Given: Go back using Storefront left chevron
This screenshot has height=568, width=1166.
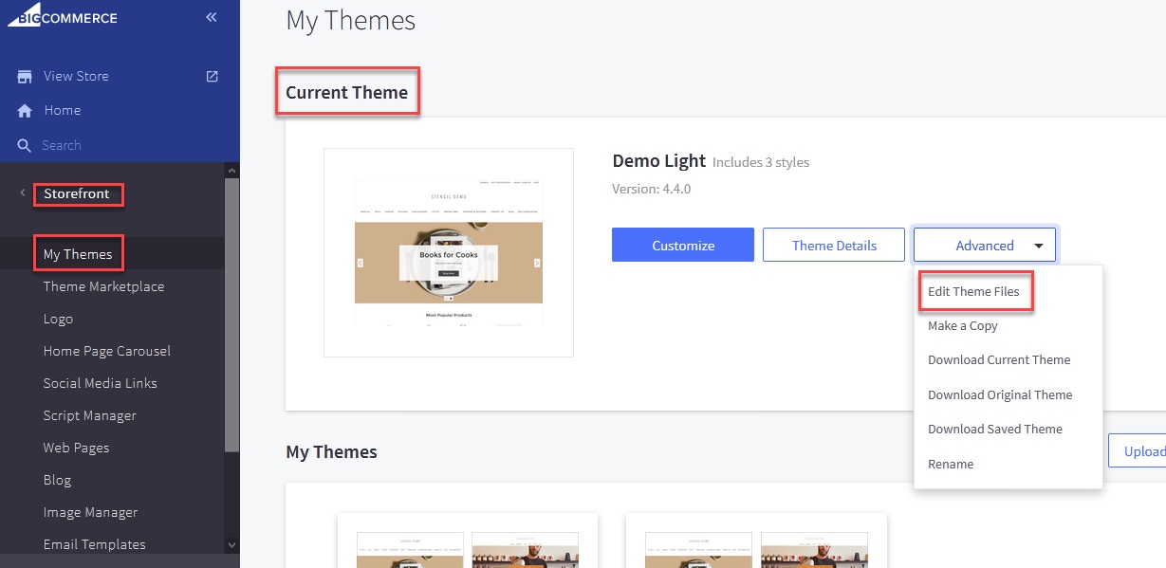Looking at the screenshot, I should [22, 193].
